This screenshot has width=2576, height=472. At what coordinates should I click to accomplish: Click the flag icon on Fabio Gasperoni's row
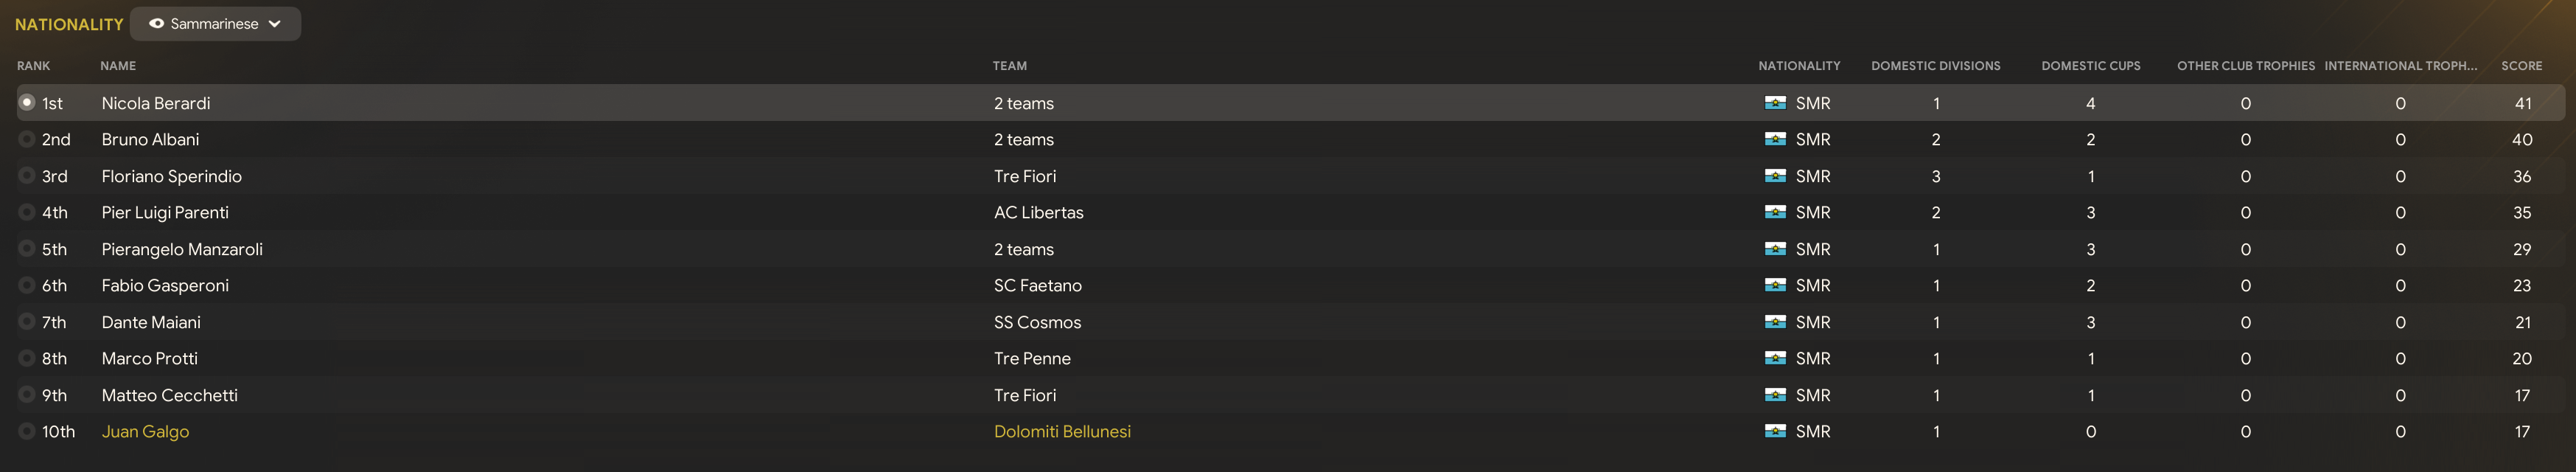coord(1775,286)
